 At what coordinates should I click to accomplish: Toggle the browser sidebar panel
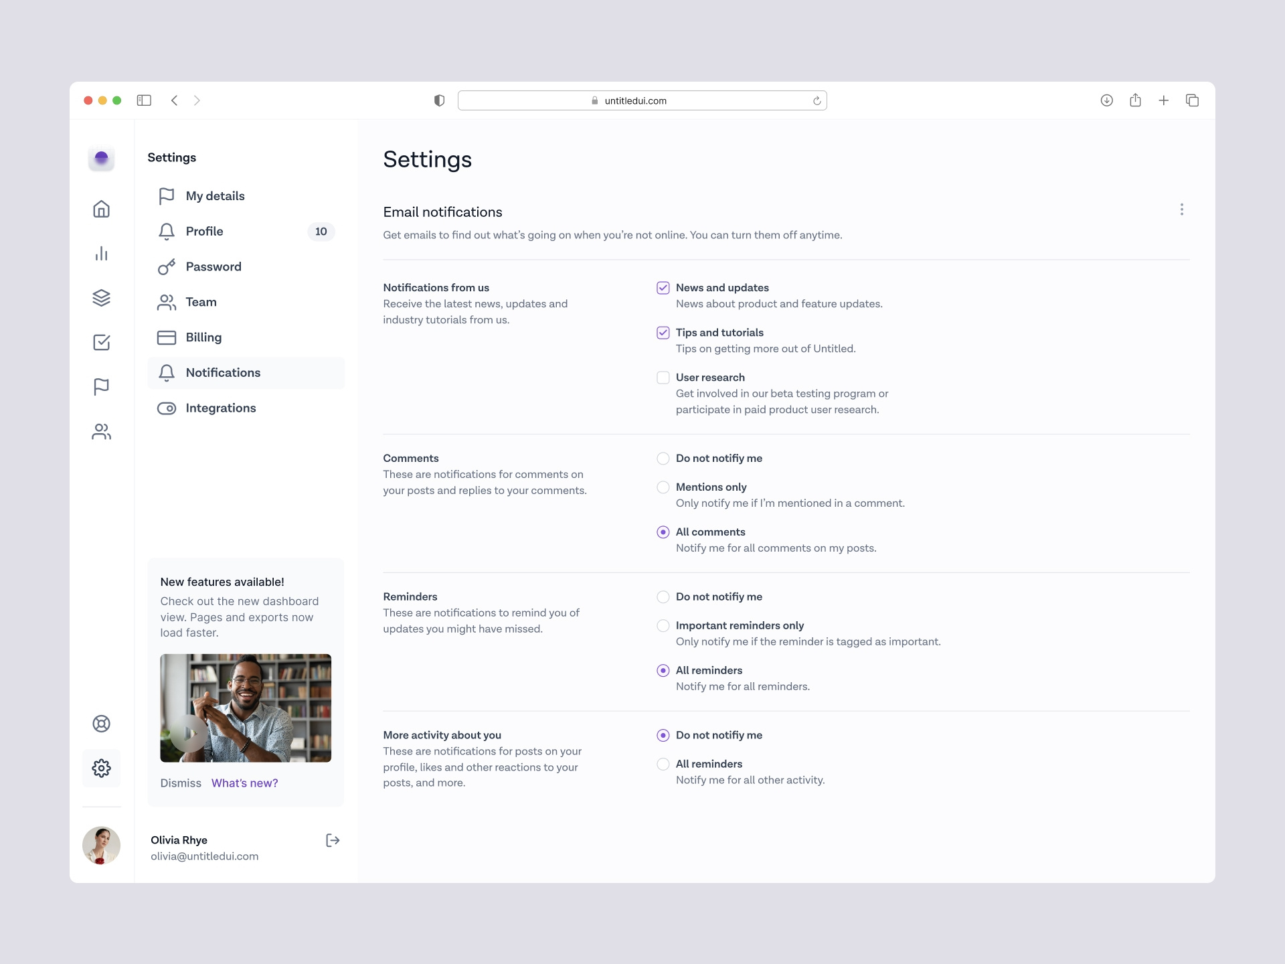pos(144,100)
